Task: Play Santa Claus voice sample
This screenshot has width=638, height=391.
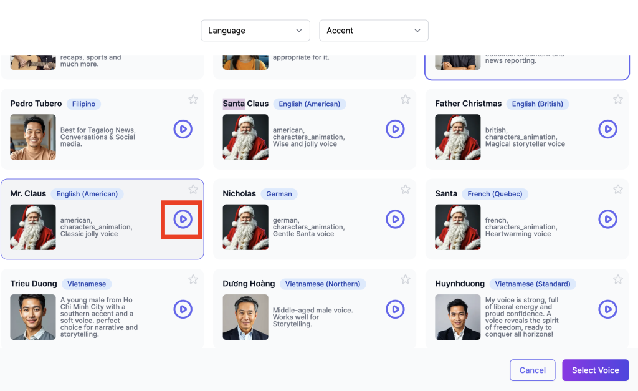Action: click(395, 129)
